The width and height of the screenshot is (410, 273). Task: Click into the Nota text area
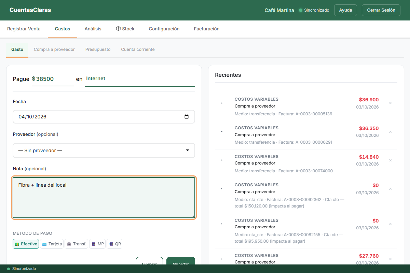(x=104, y=198)
